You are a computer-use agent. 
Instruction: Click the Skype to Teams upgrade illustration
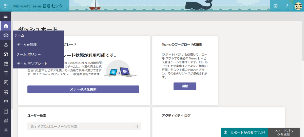(x=121, y=69)
